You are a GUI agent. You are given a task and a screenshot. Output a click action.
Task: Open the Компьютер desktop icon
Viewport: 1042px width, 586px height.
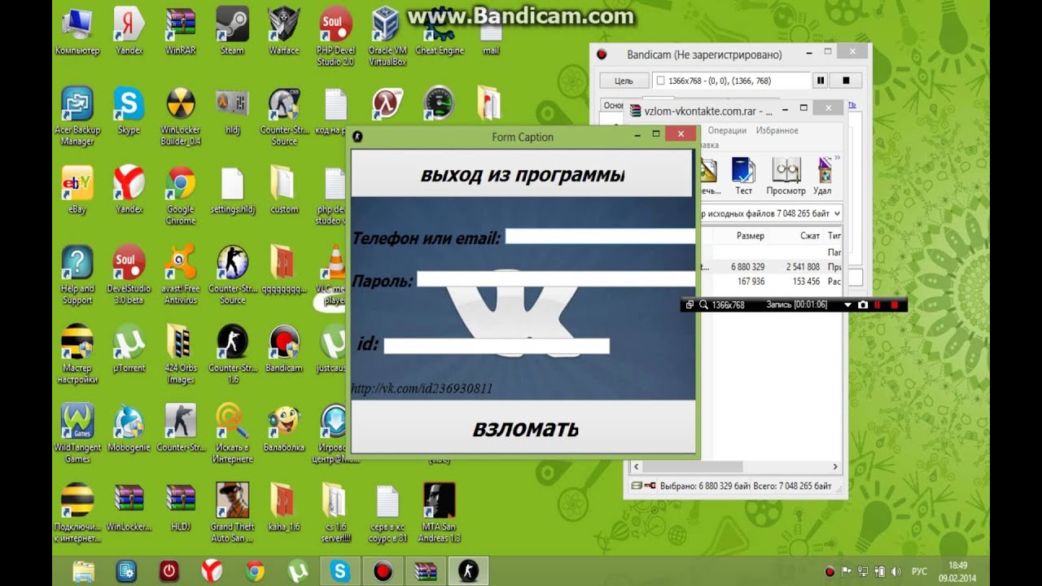pyautogui.click(x=77, y=31)
